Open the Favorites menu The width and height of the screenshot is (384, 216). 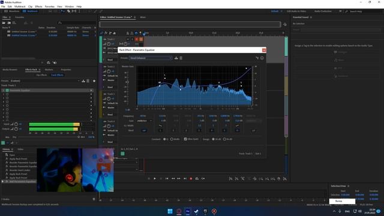[x=49, y=7]
